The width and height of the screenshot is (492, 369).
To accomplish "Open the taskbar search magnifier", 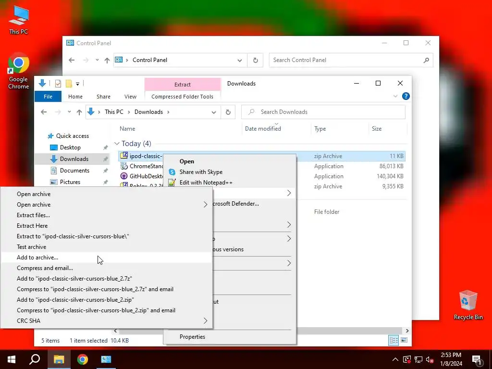I will (x=35, y=359).
